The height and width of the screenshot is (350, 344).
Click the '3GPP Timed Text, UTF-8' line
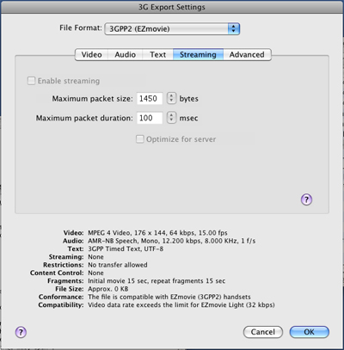(126, 249)
